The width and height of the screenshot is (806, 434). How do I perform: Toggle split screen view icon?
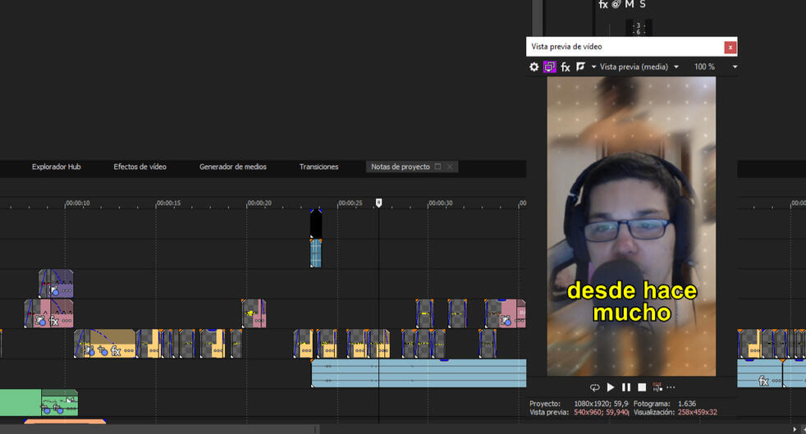581,67
